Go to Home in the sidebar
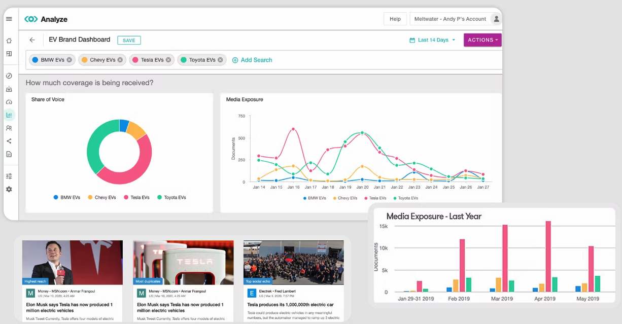The height and width of the screenshot is (324, 622). click(9, 41)
